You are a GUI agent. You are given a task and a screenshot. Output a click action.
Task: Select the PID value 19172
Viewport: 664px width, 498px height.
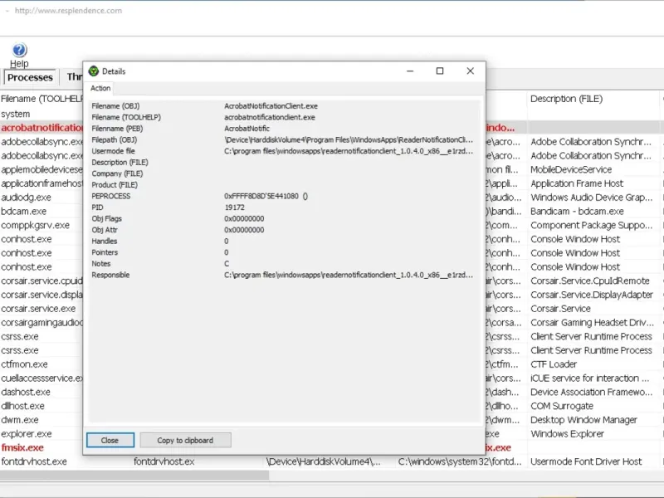(x=235, y=207)
